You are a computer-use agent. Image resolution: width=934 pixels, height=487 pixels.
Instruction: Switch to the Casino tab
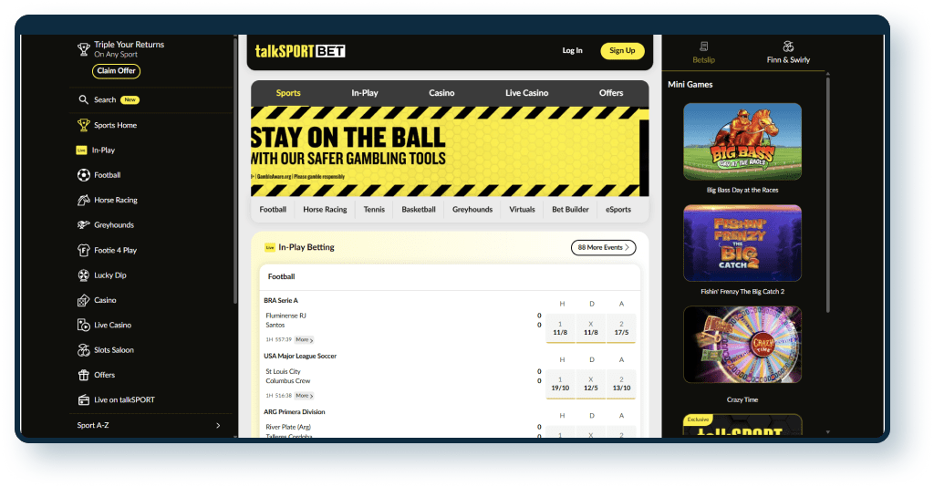441,93
